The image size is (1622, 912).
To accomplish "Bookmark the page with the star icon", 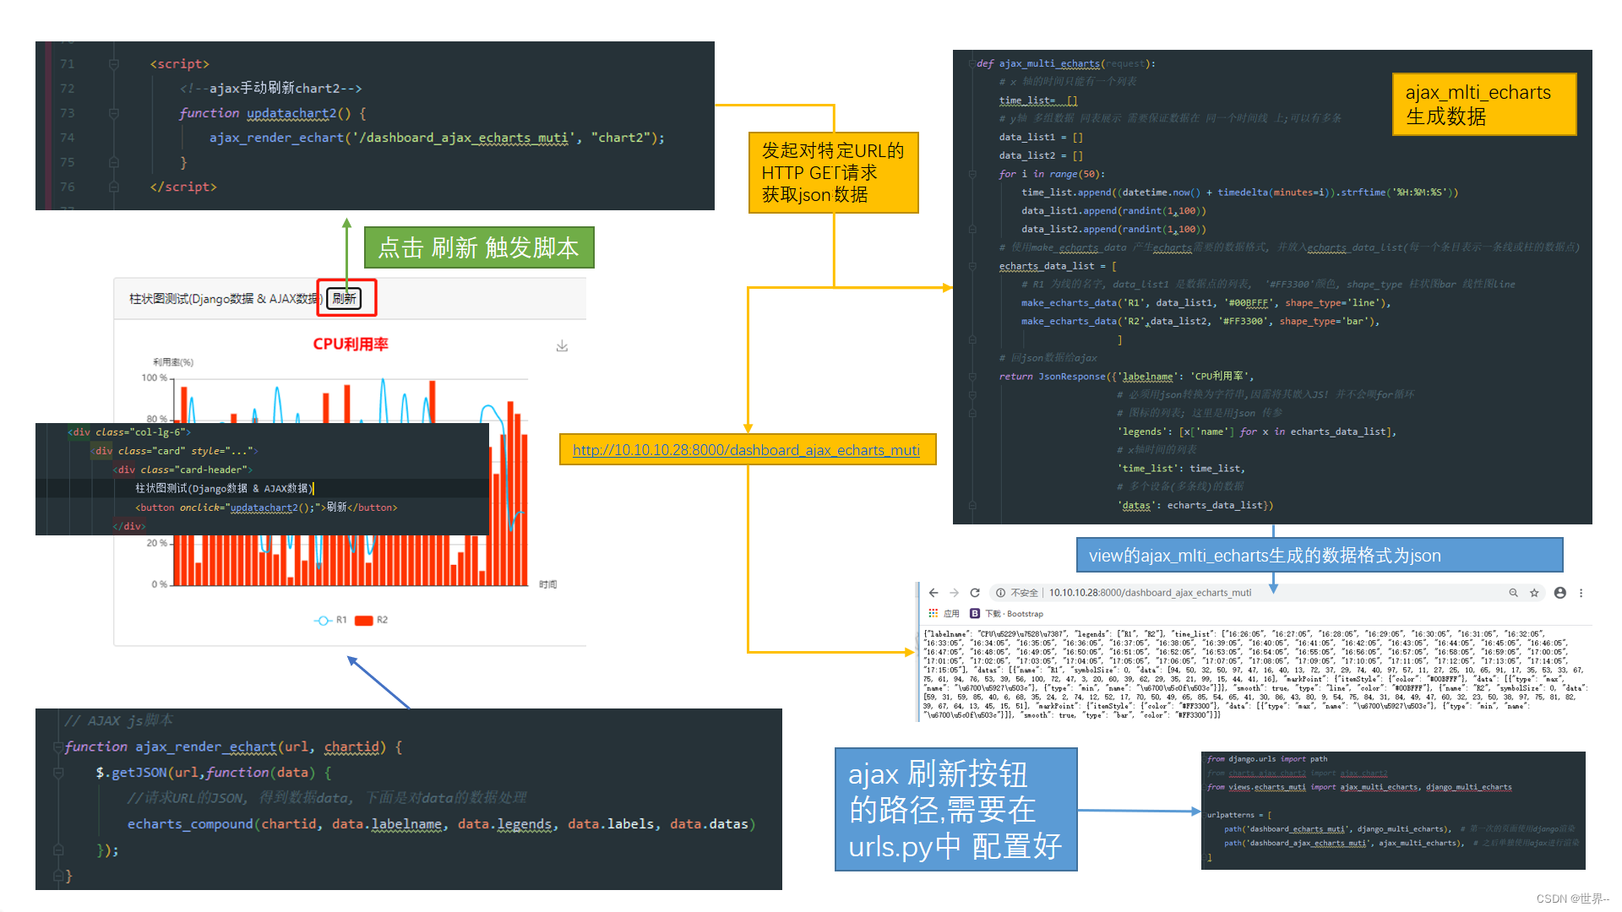I will pyautogui.click(x=1534, y=593).
